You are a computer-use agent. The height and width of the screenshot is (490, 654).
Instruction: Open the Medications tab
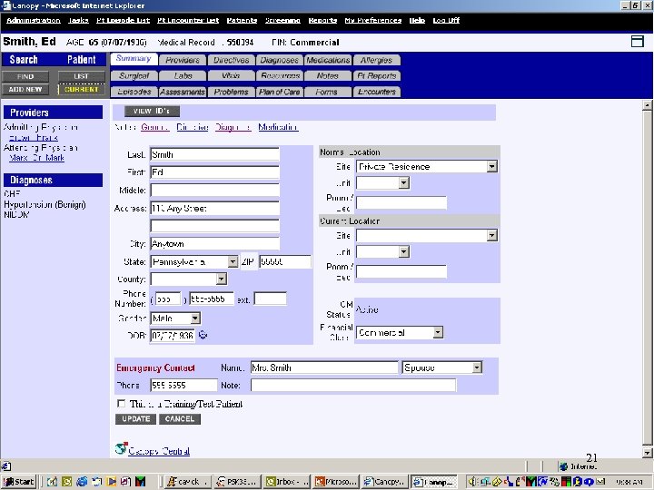328,60
